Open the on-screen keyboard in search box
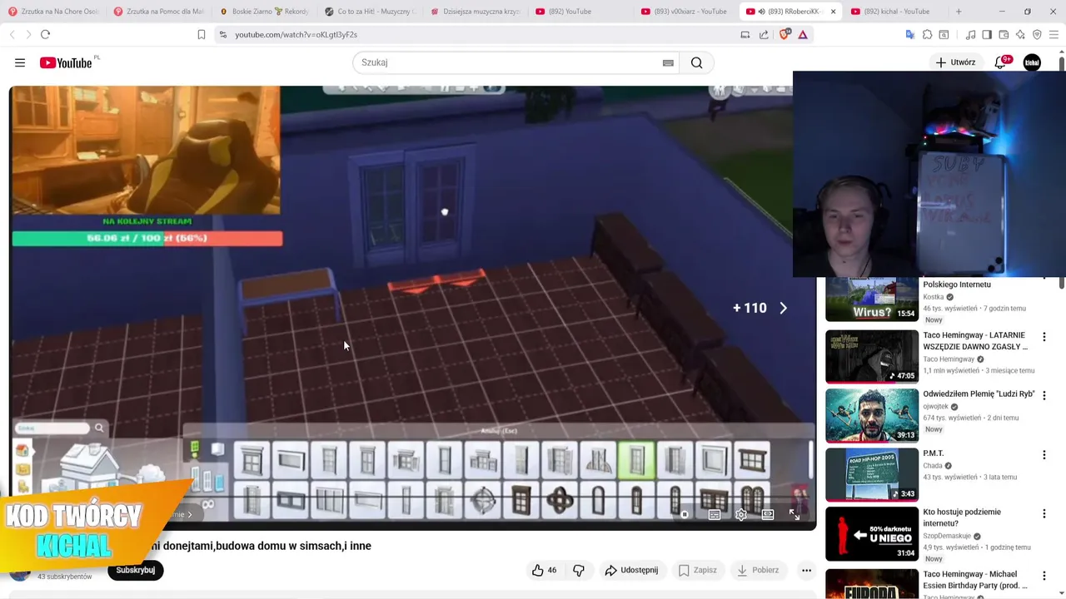The image size is (1066, 599). tap(668, 62)
